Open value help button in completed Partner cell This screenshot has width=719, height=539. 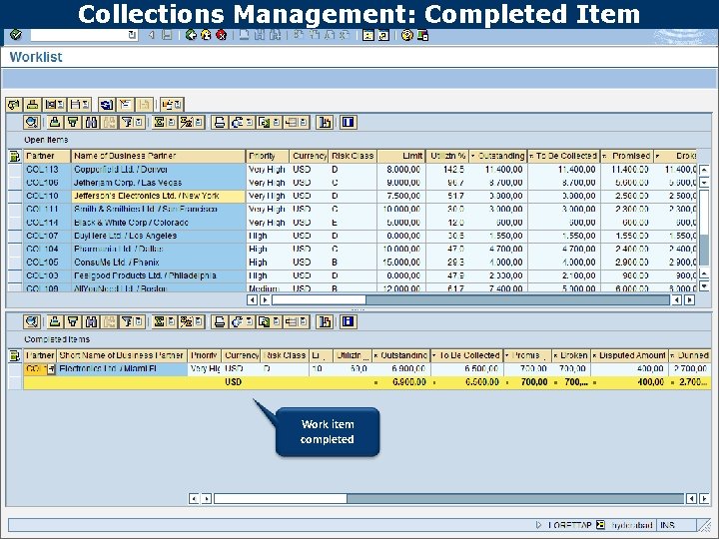(51, 369)
